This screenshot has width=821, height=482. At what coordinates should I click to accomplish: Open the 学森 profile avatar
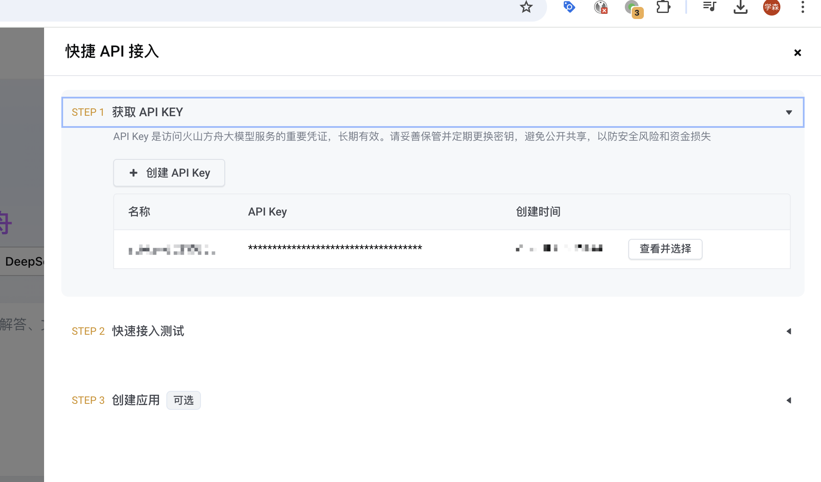[x=771, y=7]
